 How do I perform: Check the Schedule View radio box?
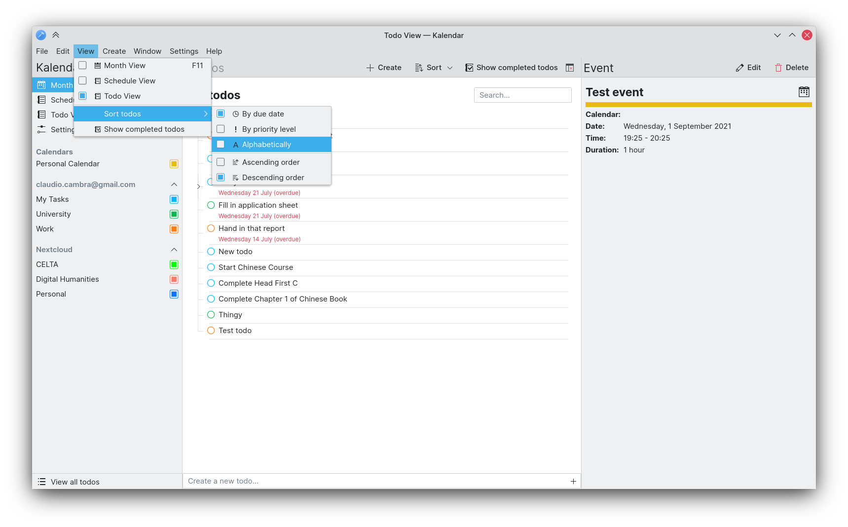(x=82, y=80)
